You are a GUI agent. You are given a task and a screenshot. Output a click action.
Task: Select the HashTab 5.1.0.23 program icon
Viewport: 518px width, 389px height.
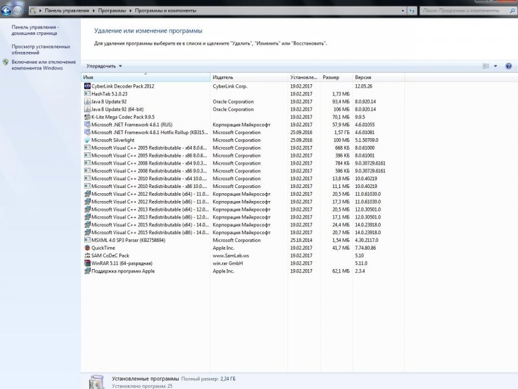pyautogui.click(x=87, y=93)
